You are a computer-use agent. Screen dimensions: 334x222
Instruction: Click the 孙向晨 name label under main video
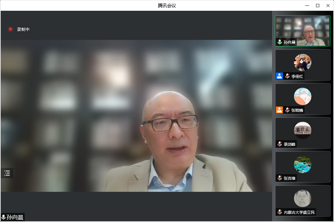coord(15,217)
